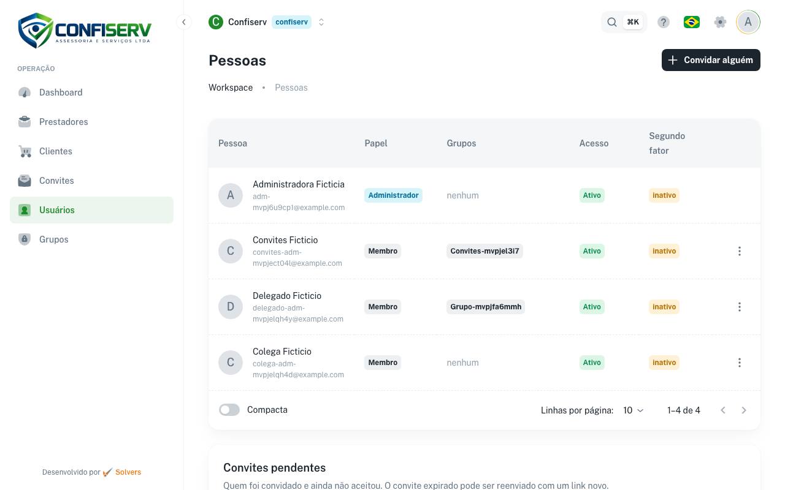Click the Papel column header
Image resolution: width=785 pixels, height=490 pixels.
(x=376, y=143)
